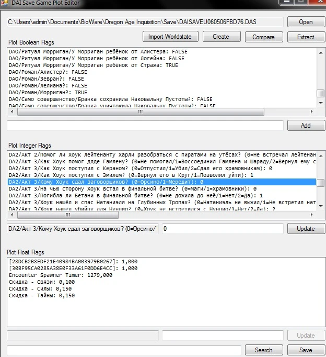Select row 'ребёнок от Алистера: FALSE'
326x357 pixels.
(x=162, y=52)
